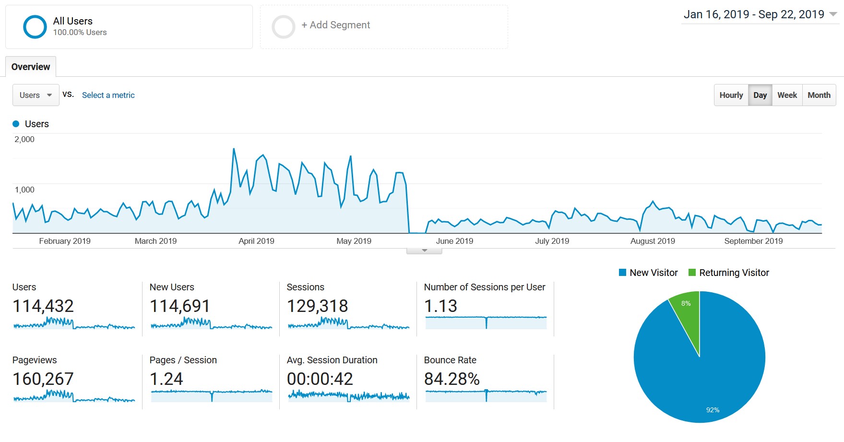Click the Sessions sparkline chart

347,324
